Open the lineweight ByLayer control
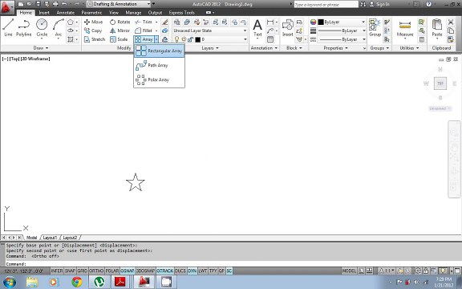 [341, 31]
